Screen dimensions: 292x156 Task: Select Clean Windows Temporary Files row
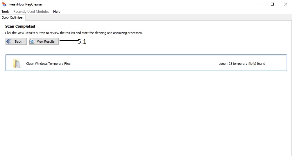click(146, 62)
